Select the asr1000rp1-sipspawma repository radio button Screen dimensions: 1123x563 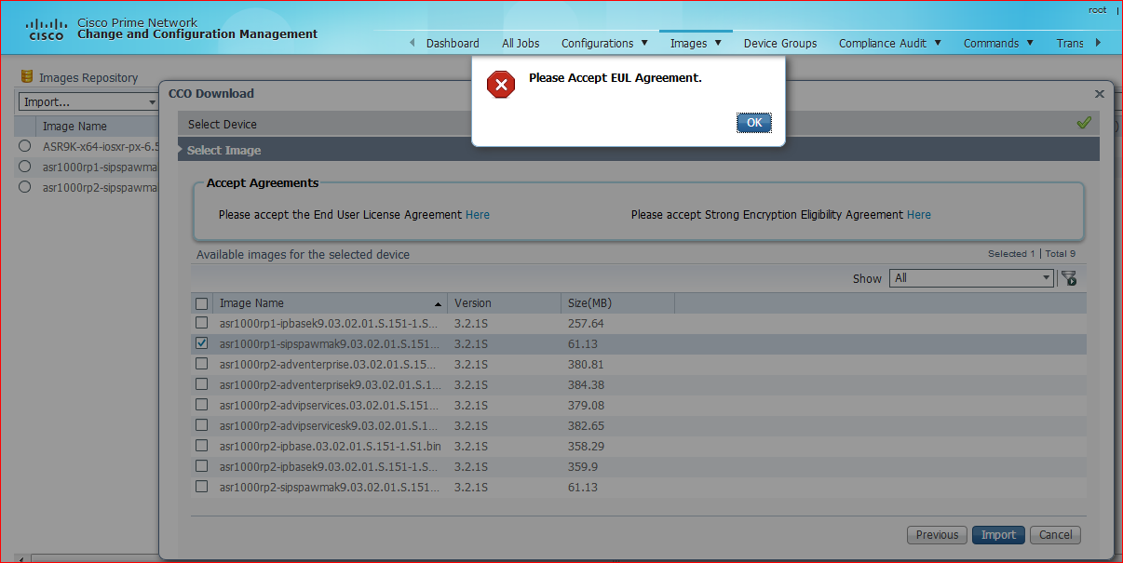click(x=25, y=167)
